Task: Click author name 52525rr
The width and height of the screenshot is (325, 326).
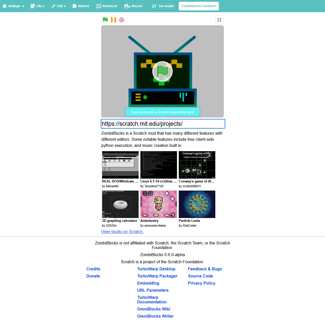Action: click(x=111, y=226)
